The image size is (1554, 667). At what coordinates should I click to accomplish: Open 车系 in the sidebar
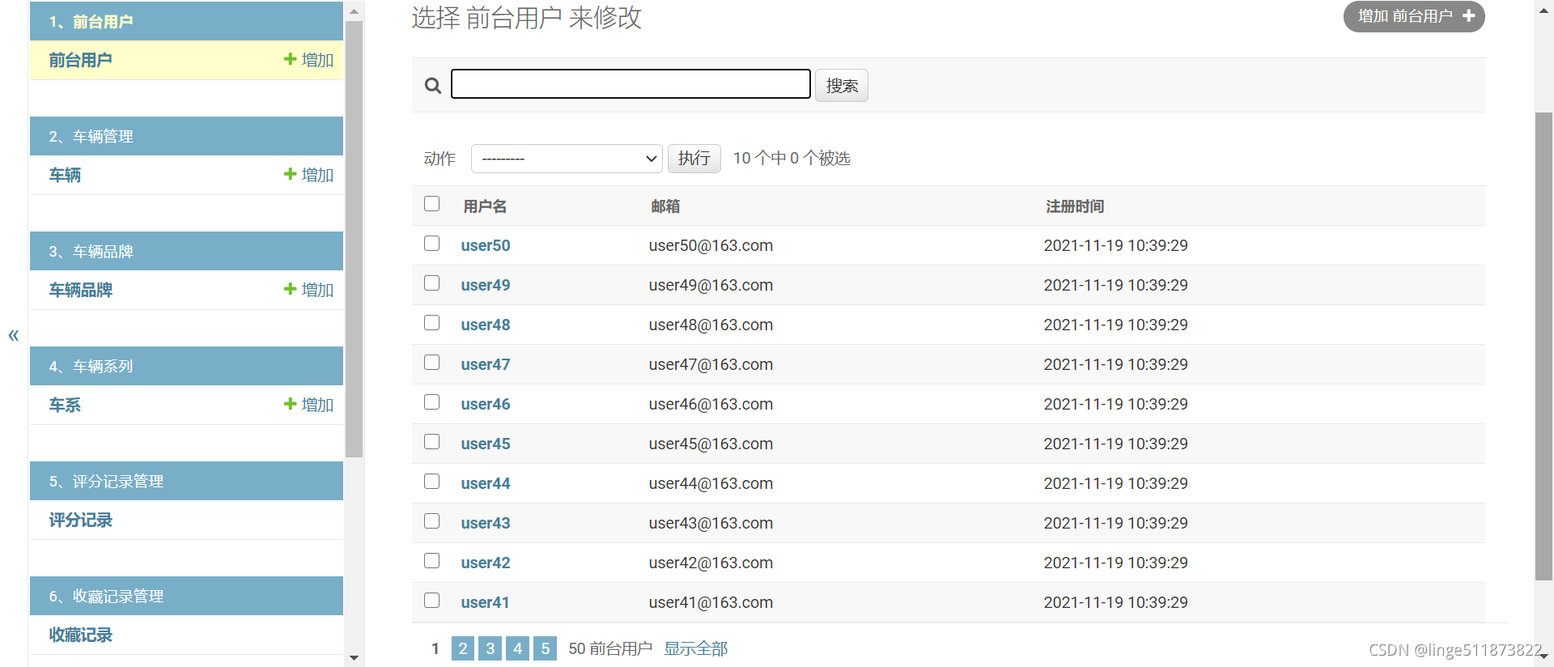point(65,405)
